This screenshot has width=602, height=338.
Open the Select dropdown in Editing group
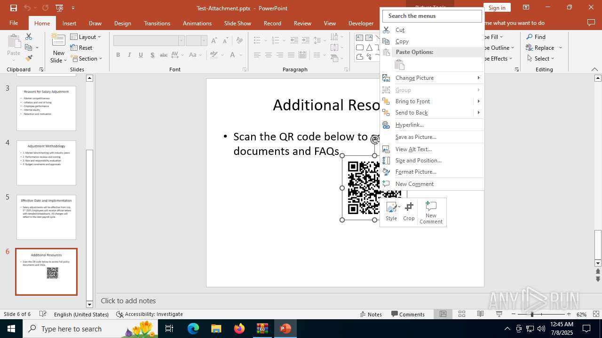[540, 59]
